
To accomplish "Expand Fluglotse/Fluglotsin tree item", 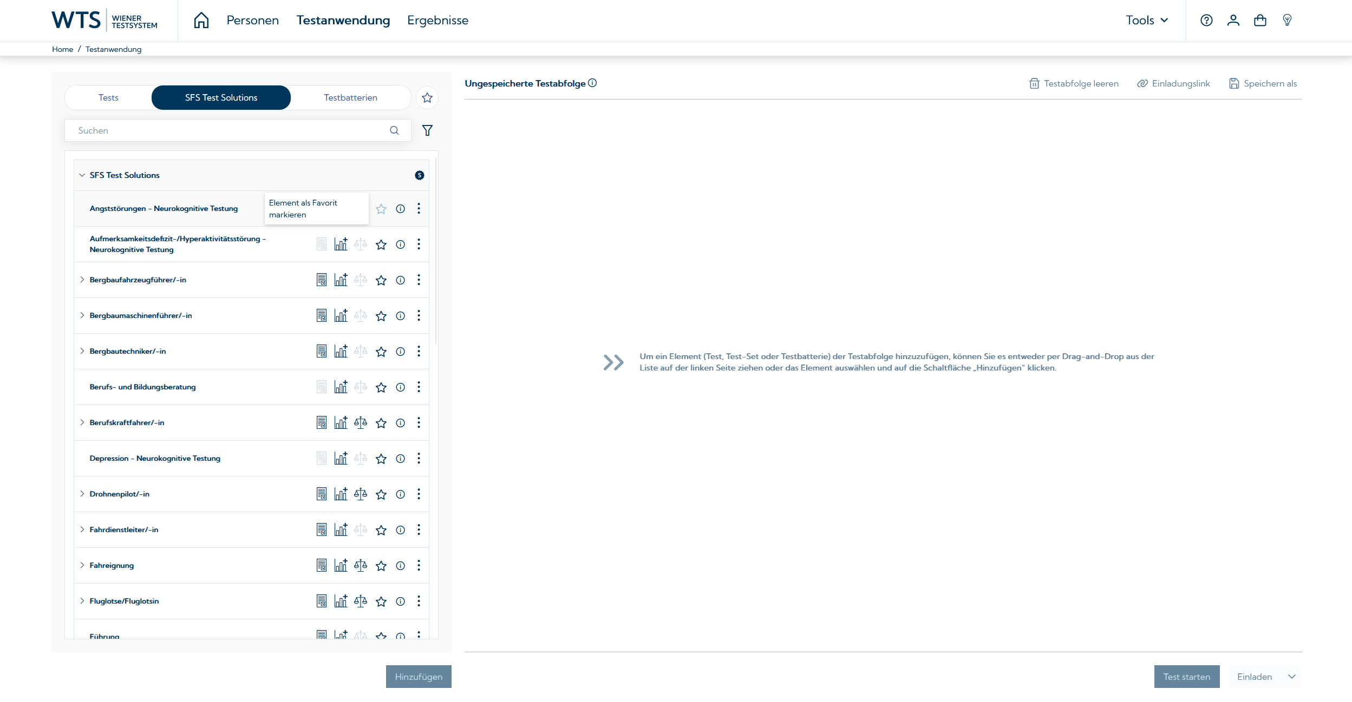I will [82, 601].
